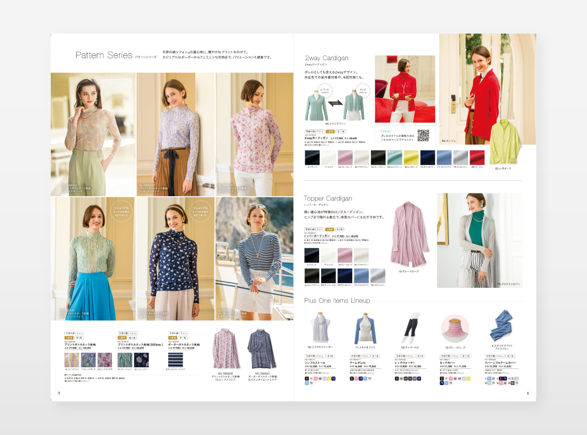
Task: Open the pink Neck Cover circular image
Action: [455, 327]
